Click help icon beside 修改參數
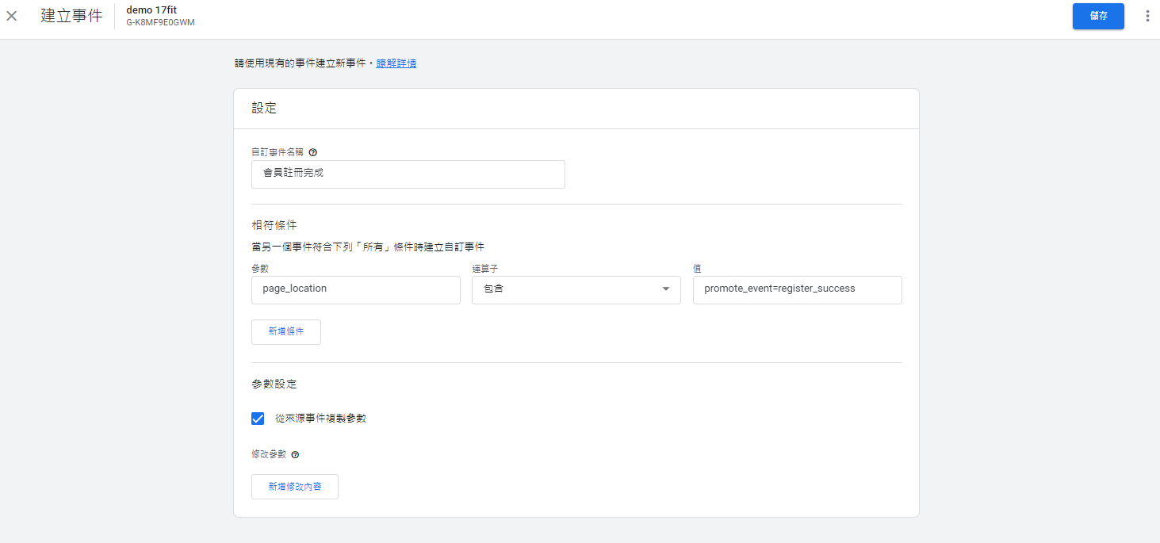Image resolution: width=1160 pixels, height=543 pixels. point(295,455)
